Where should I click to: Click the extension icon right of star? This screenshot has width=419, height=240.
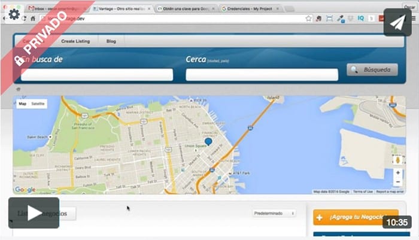pyautogui.click(x=318, y=19)
